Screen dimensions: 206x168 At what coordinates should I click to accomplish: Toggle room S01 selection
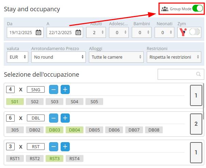[15, 102]
